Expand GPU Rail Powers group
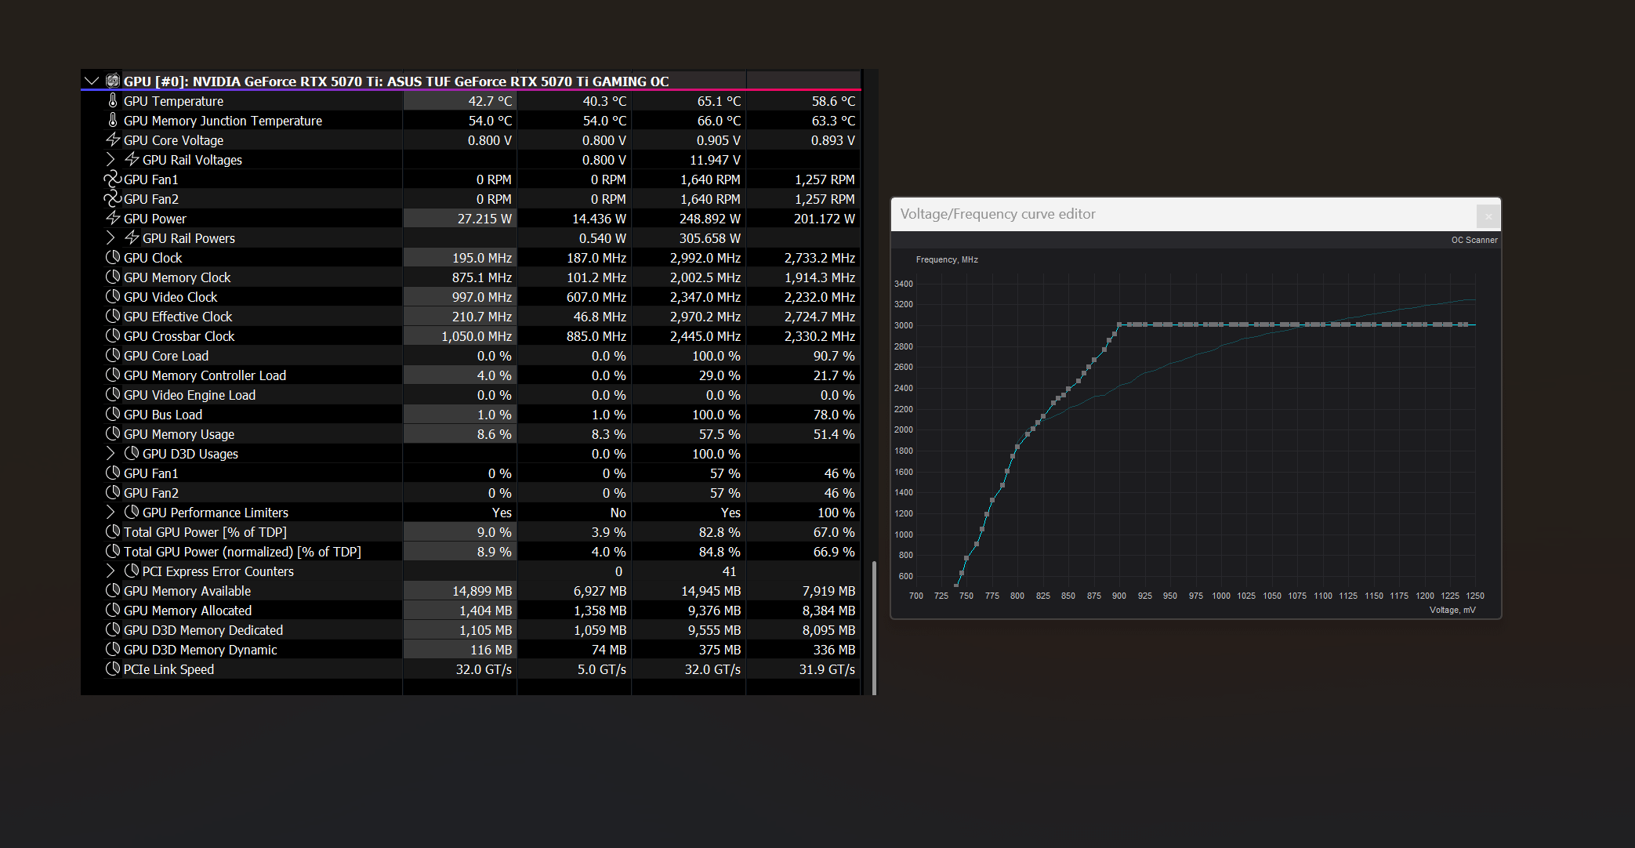 point(111,237)
